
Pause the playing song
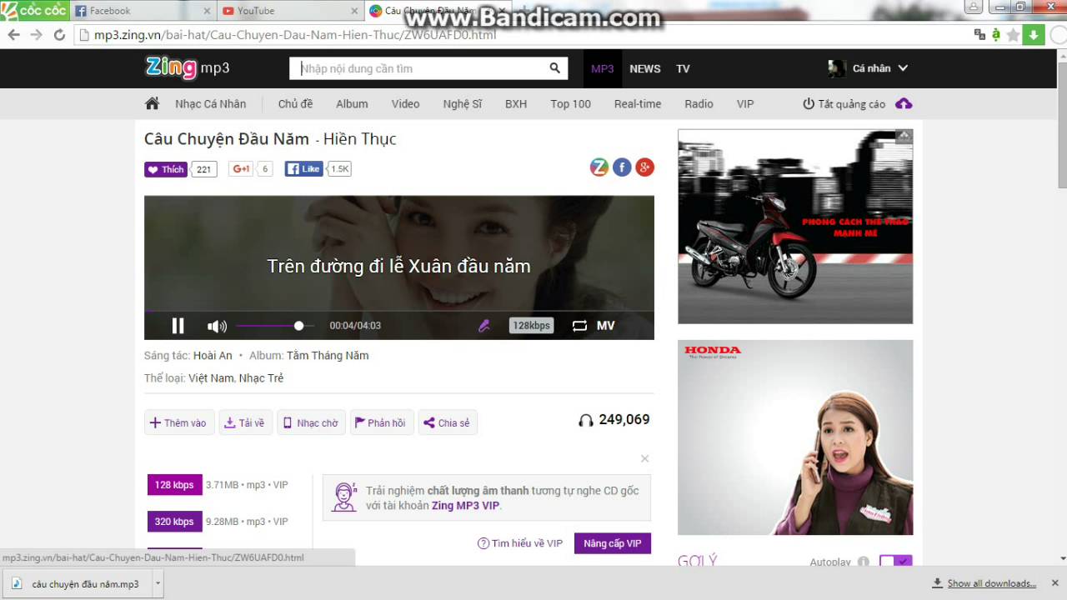(178, 326)
